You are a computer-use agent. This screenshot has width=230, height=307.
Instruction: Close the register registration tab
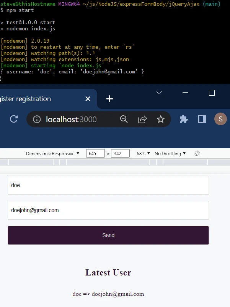click(x=88, y=99)
